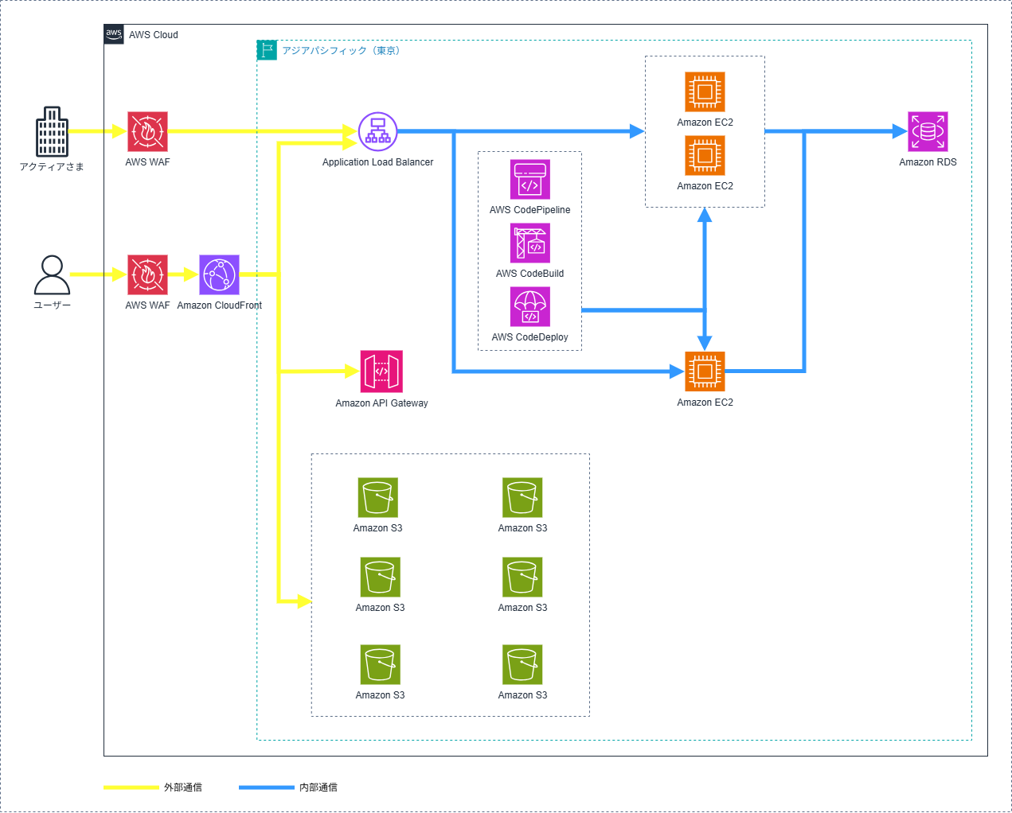The image size is (1012, 813).
Task: Click the top-right S3 bucket icon
Action: pos(522,497)
